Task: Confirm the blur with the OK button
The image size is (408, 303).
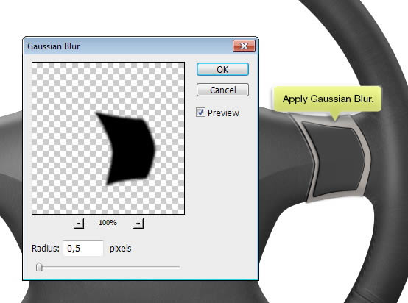Action: pyautogui.click(x=222, y=69)
